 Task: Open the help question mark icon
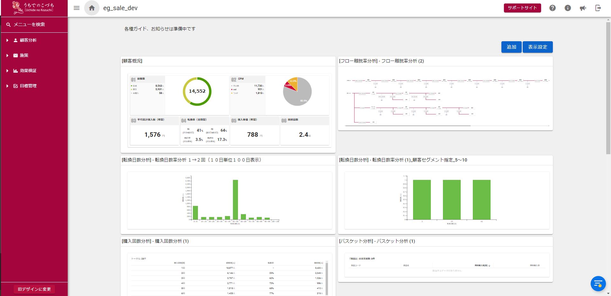pyautogui.click(x=553, y=8)
